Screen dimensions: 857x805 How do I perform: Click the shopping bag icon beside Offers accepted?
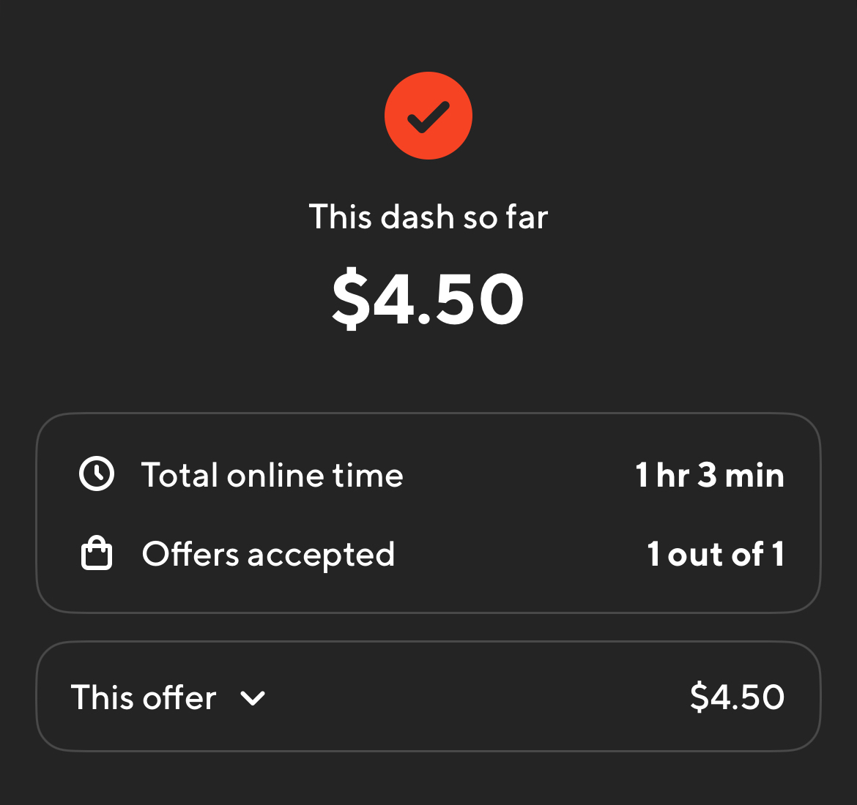coord(97,554)
